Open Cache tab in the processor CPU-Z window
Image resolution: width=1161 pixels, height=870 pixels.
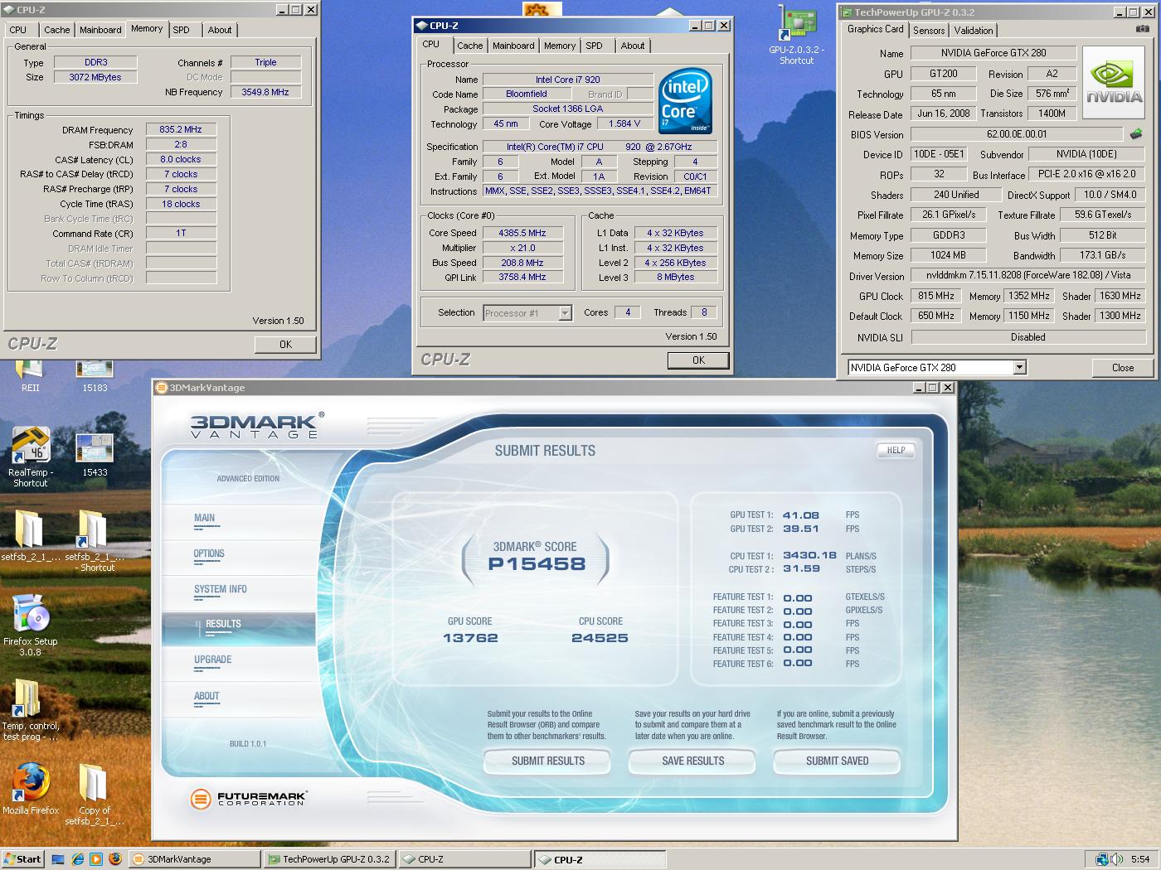(469, 46)
